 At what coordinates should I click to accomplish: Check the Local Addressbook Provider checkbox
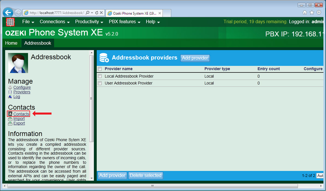(x=100, y=76)
